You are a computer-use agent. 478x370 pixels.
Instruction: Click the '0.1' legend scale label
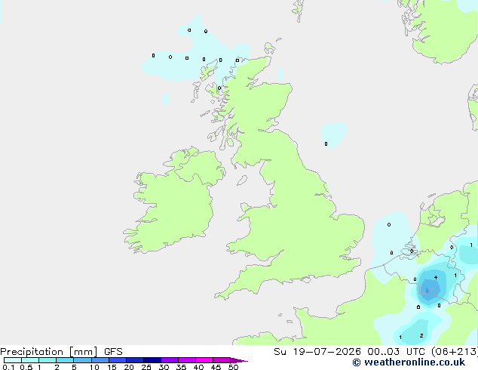coord(8,367)
